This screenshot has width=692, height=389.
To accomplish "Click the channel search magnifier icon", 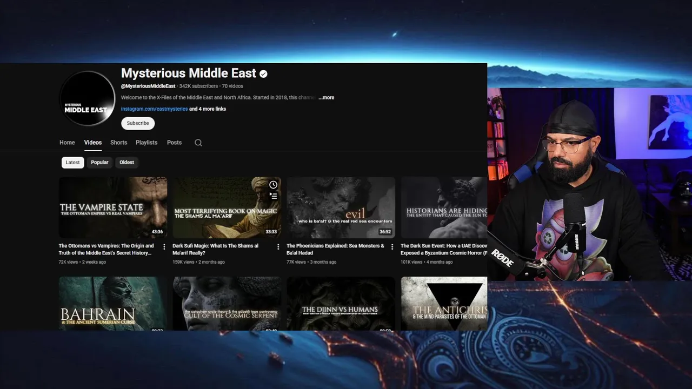I will (x=198, y=143).
